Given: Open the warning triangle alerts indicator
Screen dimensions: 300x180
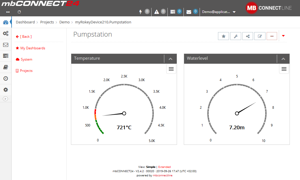Looking at the screenshot, I should [160, 12].
